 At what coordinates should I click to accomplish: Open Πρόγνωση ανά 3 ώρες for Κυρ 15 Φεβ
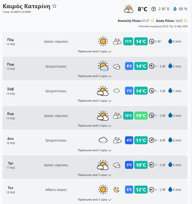tap(95, 126)
